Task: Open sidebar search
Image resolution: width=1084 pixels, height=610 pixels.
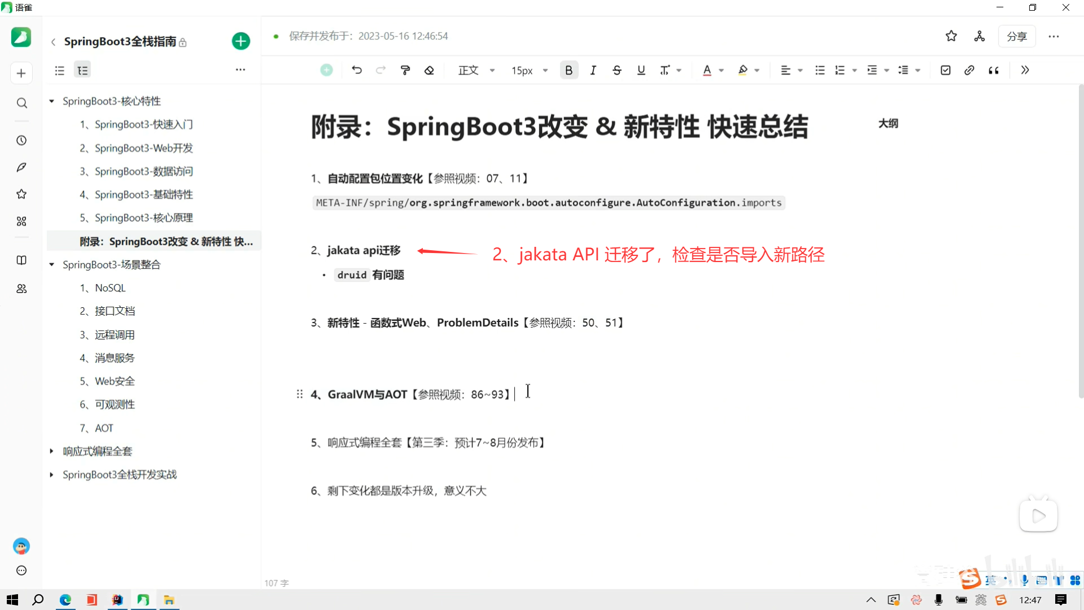Action: (21, 103)
